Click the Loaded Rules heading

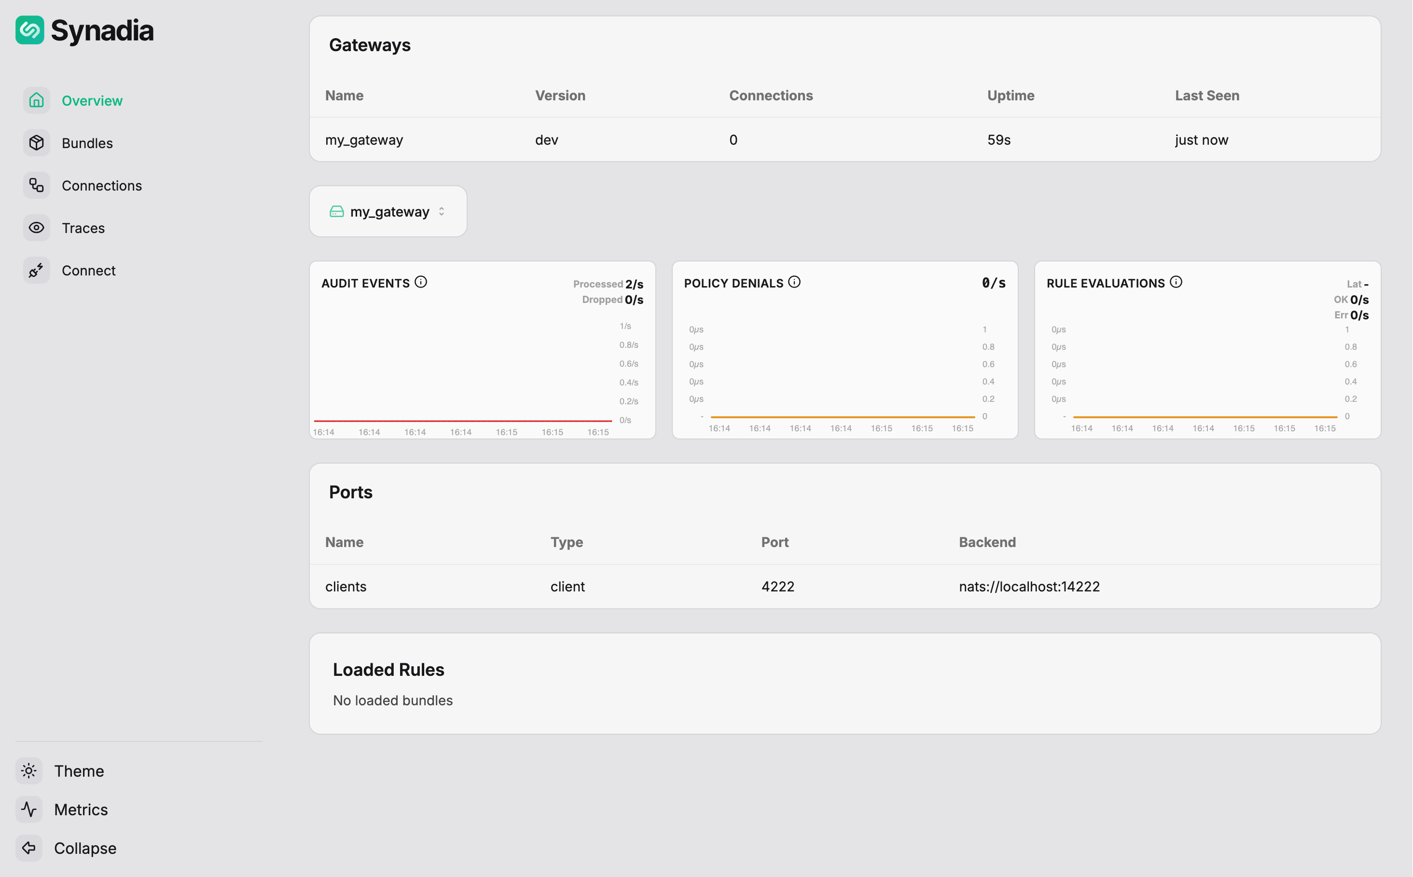(x=389, y=670)
